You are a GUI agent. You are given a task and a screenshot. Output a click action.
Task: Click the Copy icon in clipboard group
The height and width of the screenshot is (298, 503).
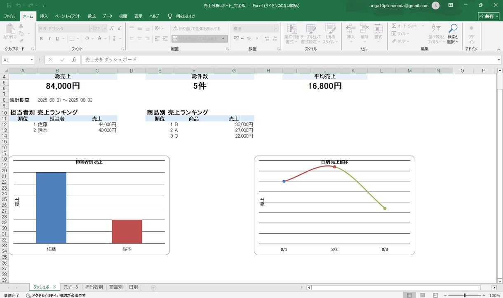click(x=21, y=33)
